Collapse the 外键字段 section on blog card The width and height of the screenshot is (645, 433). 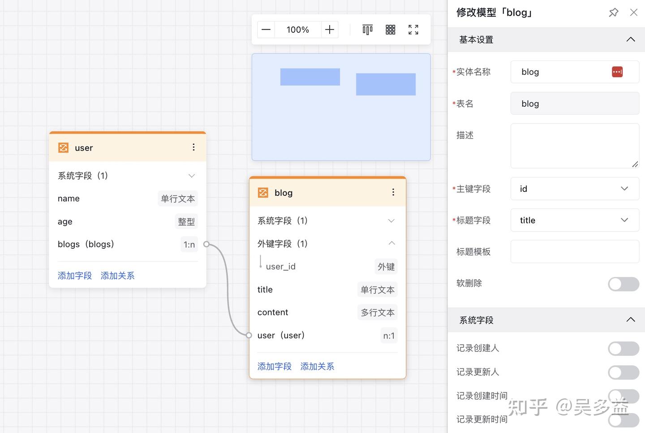(x=391, y=243)
